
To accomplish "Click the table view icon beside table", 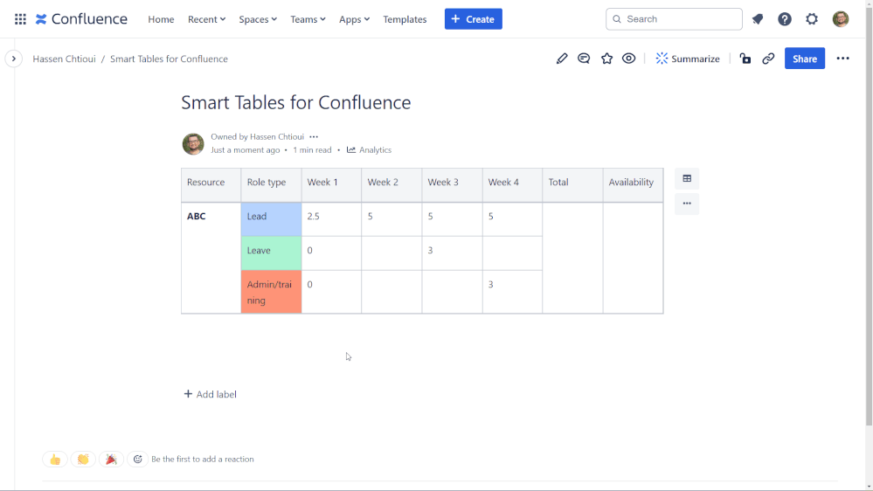I will pyautogui.click(x=687, y=179).
